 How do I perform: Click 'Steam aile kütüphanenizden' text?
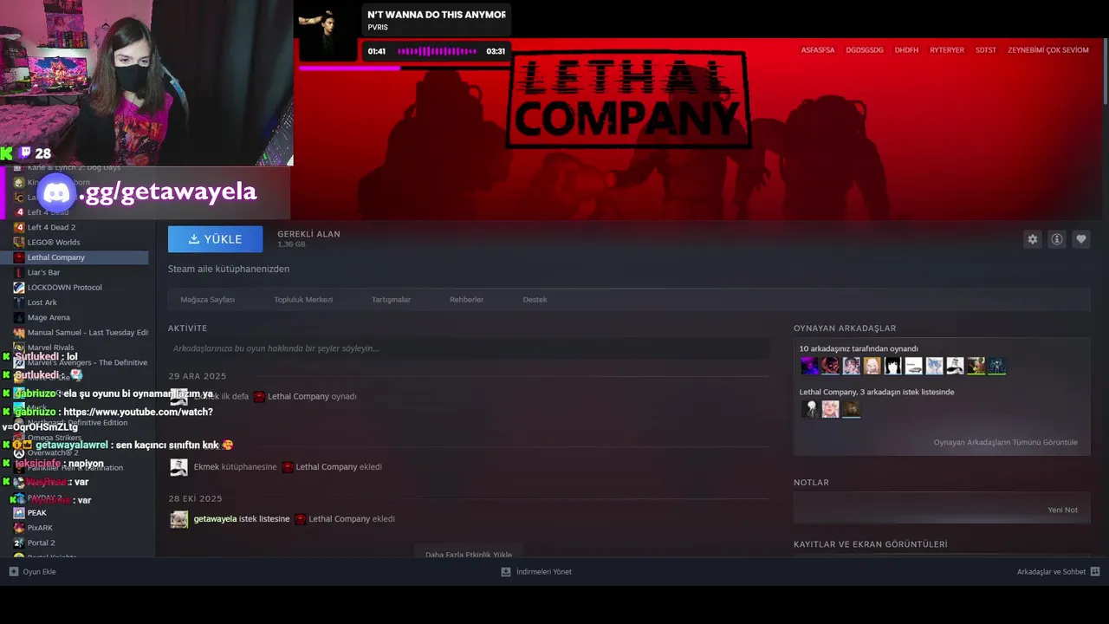[229, 270]
